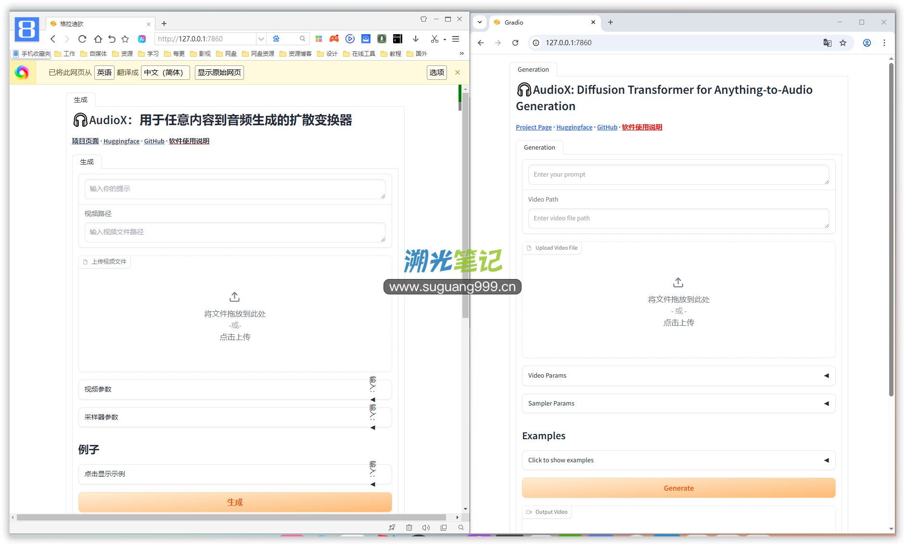This screenshot has height=546, width=906.
Task: Show more bookmarks with the double chevron
Action: coord(462,53)
